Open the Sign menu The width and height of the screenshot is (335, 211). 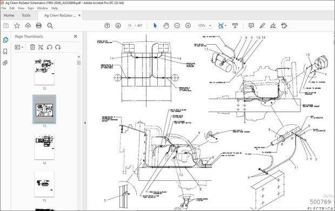(x=31, y=8)
